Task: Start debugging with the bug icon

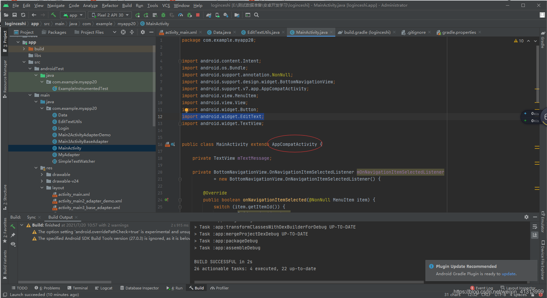Action: (x=163, y=15)
